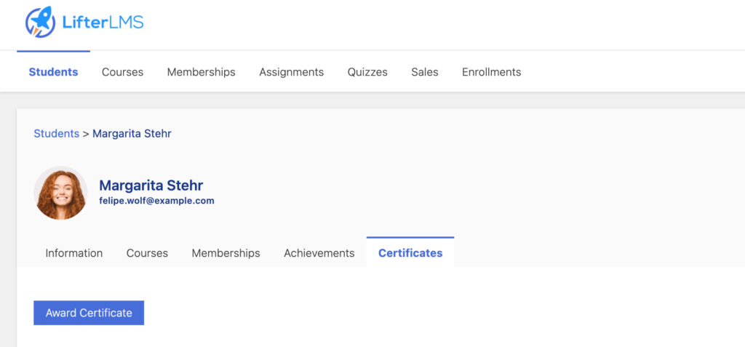The image size is (745, 347).
Task: Go to the Assignments tab
Action: pyautogui.click(x=291, y=72)
